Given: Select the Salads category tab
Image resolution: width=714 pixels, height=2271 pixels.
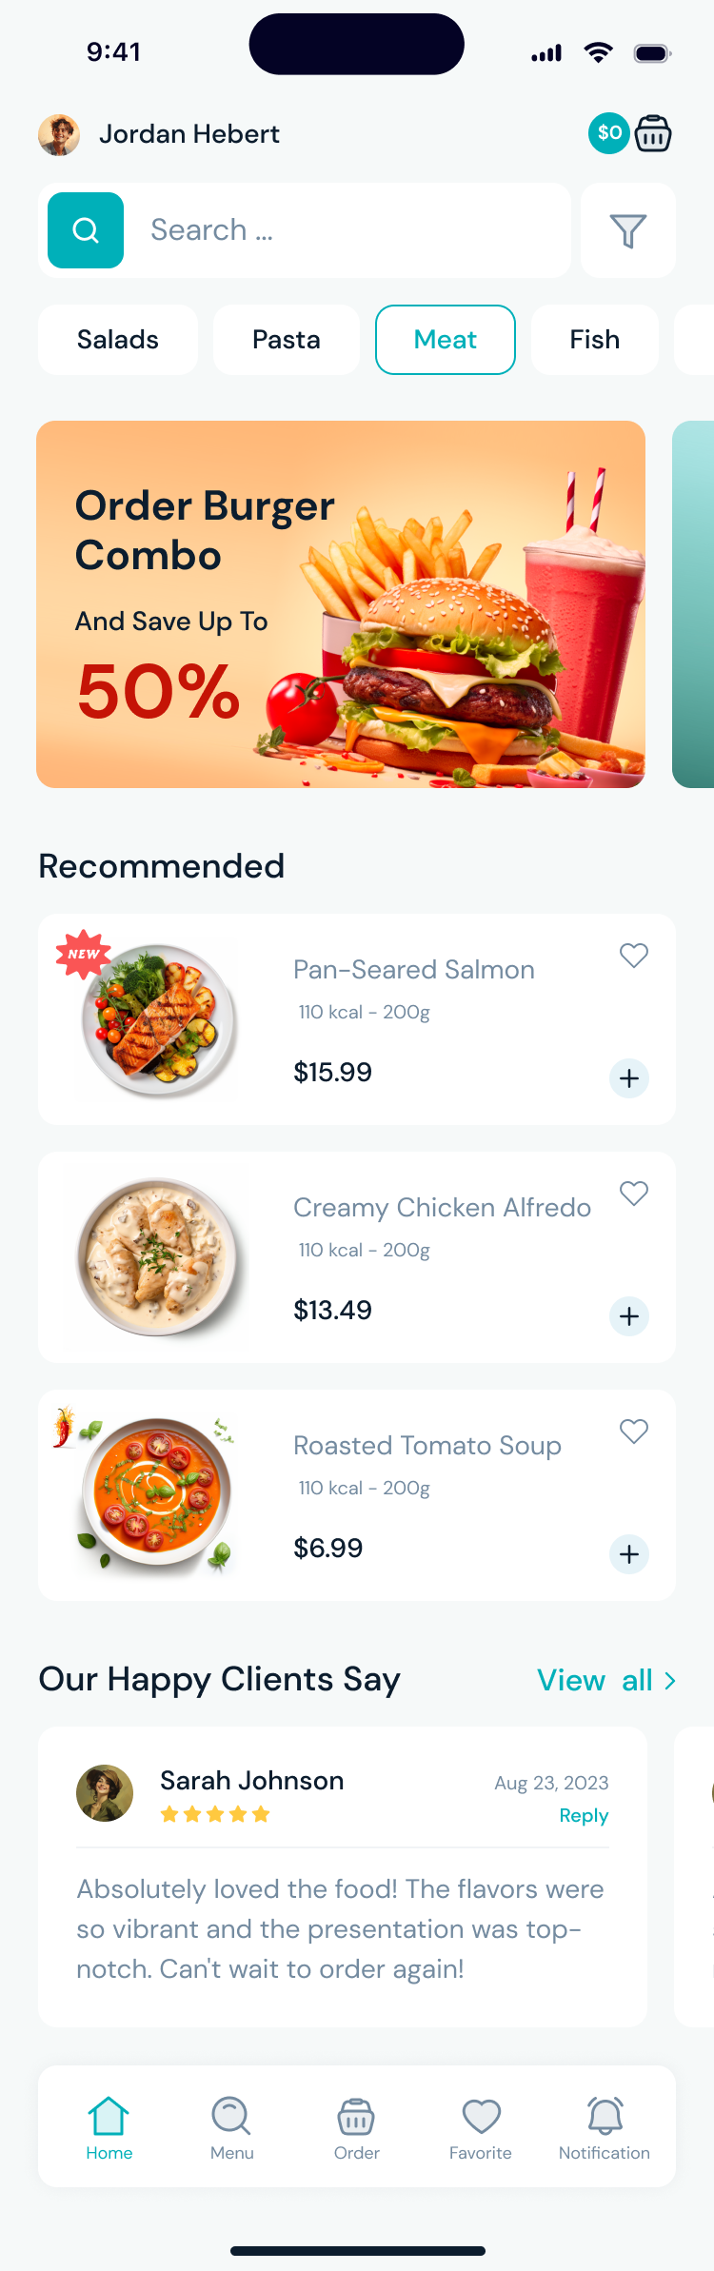Looking at the screenshot, I should 117,339.
